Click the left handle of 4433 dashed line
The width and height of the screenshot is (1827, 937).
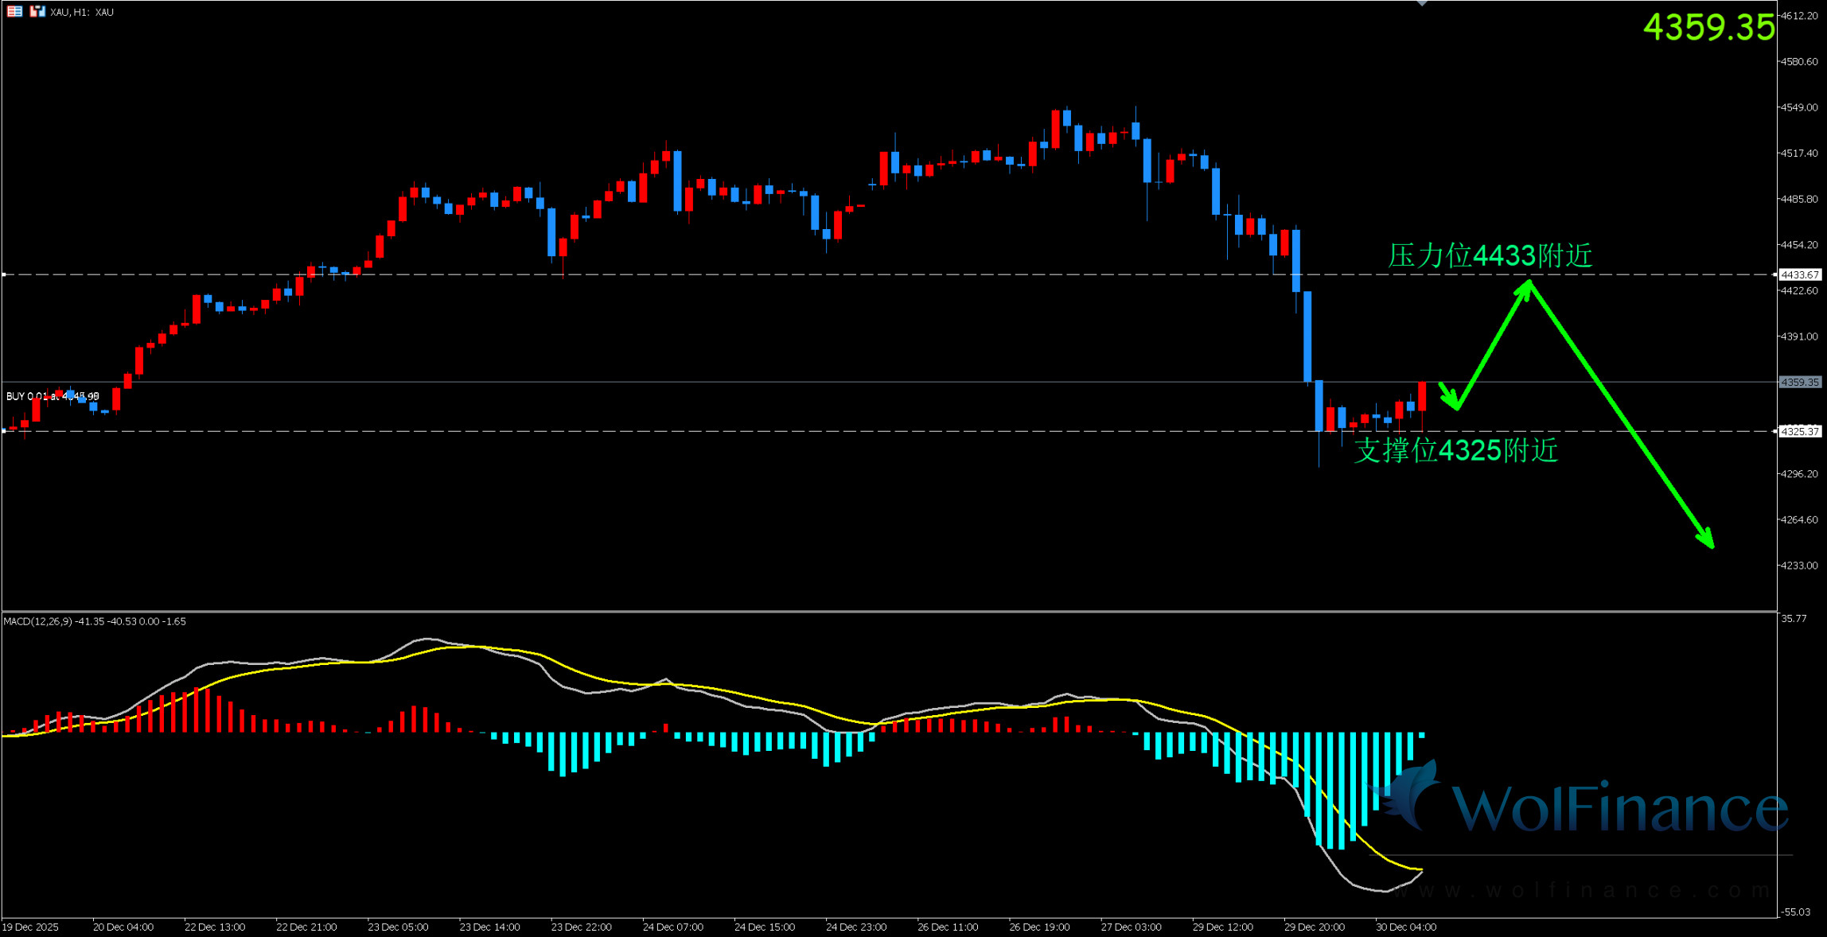pyautogui.click(x=4, y=274)
